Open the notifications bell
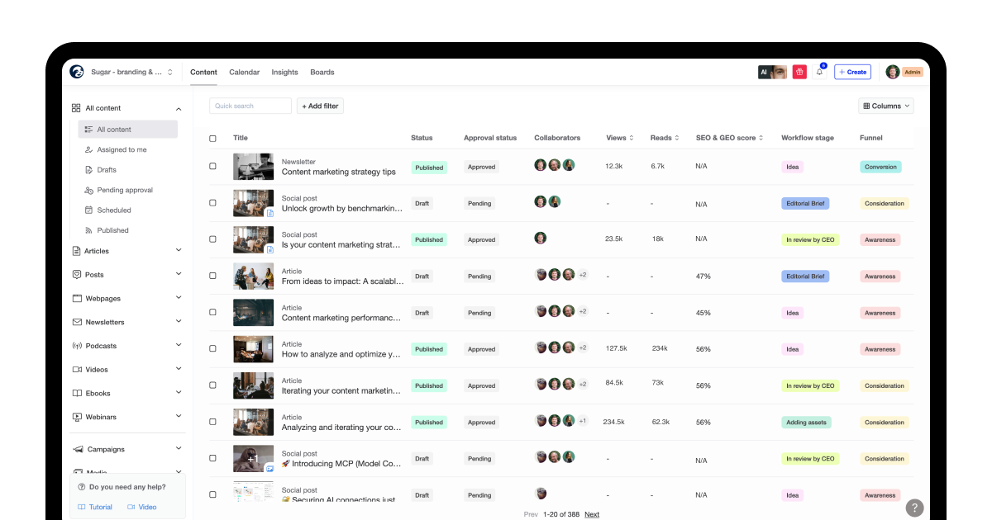The height and width of the screenshot is (520, 992). [819, 72]
